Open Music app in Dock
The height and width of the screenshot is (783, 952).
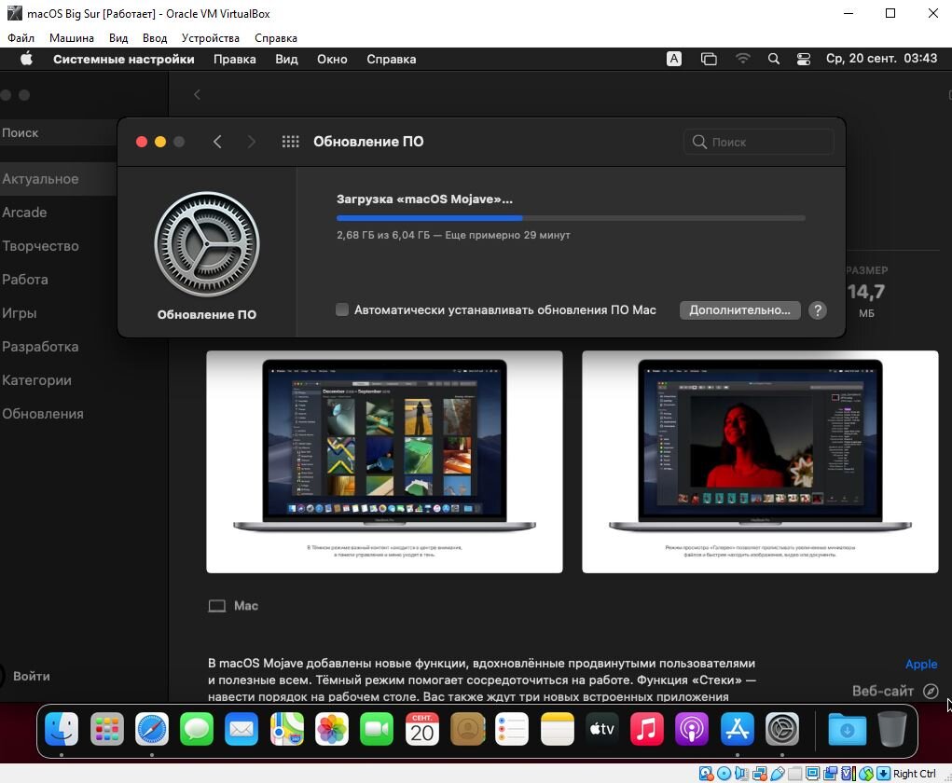point(646,729)
